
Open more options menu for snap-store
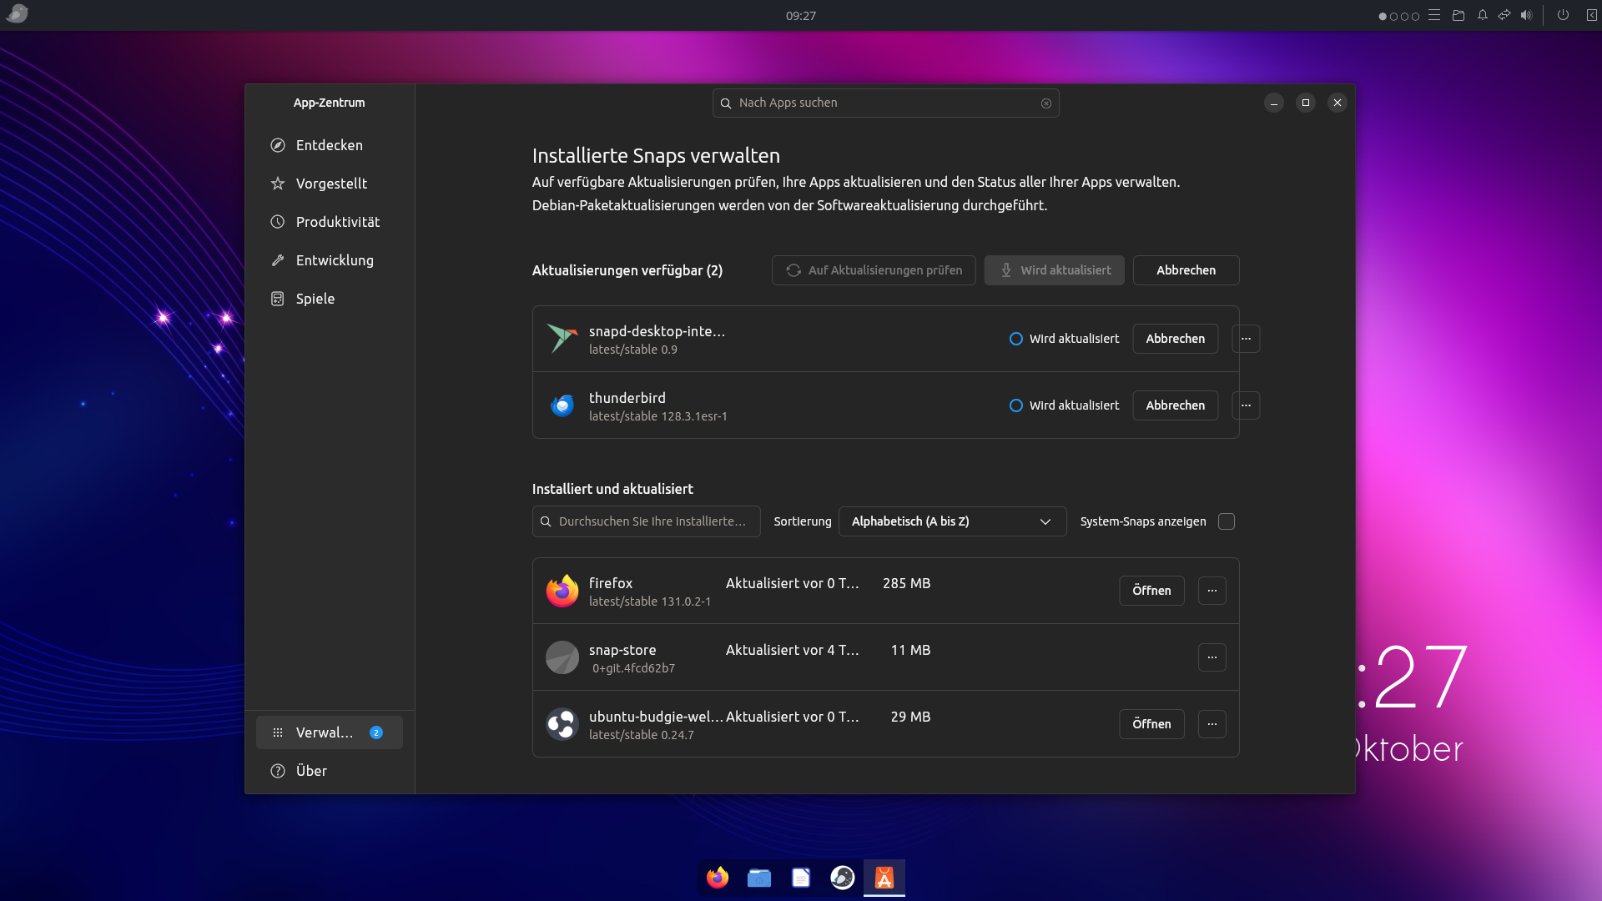pyautogui.click(x=1212, y=657)
